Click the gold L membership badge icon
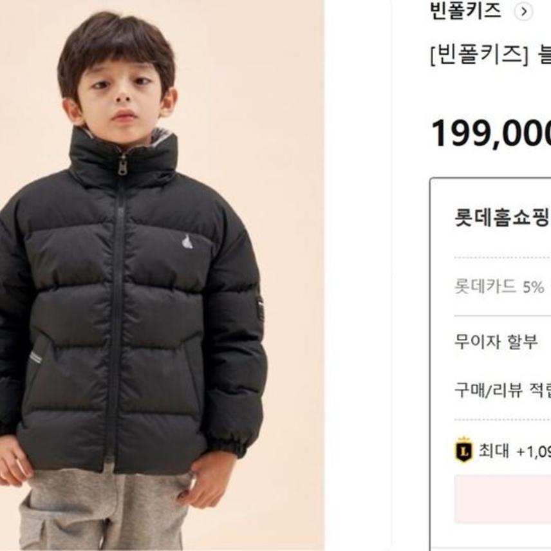 [x=464, y=449]
